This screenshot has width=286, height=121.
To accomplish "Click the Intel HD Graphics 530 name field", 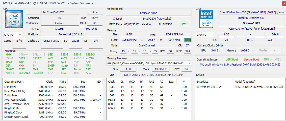I will 251,18.
